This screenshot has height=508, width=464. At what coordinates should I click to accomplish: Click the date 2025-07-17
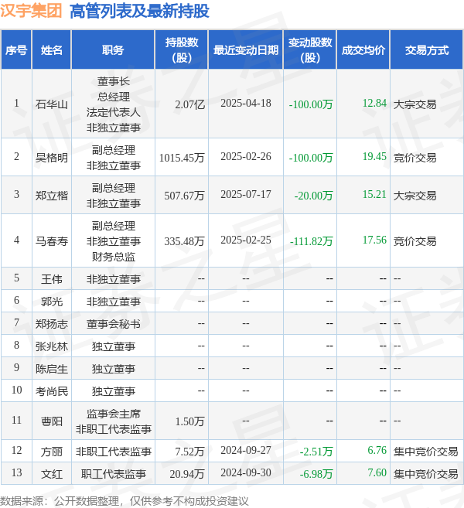pyautogui.click(x=246, y=194)
